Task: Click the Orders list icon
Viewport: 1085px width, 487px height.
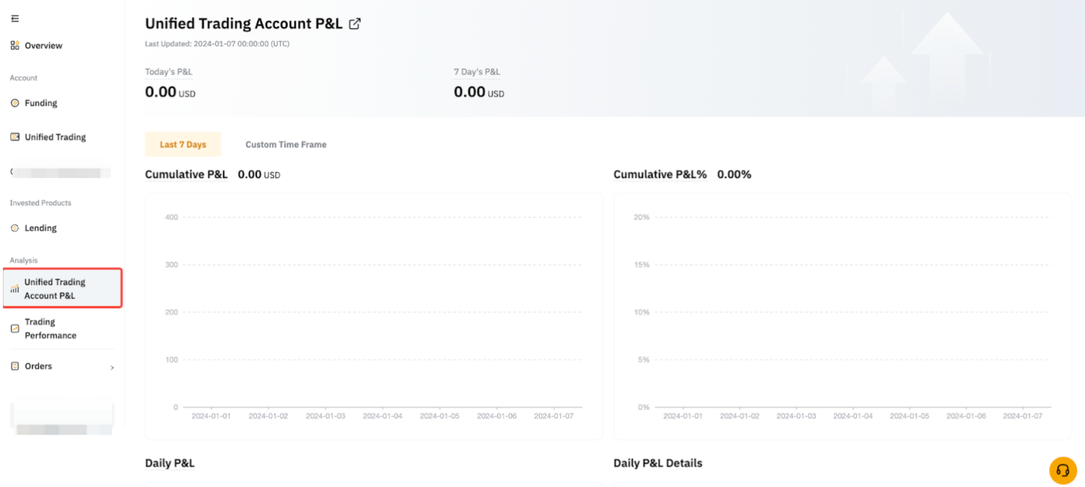Action: pyautogui.click(x=15, y=366)
